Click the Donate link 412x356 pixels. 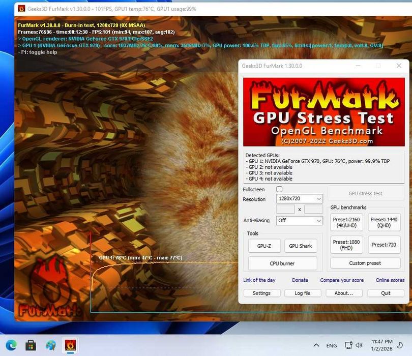(x=300, y=280)
